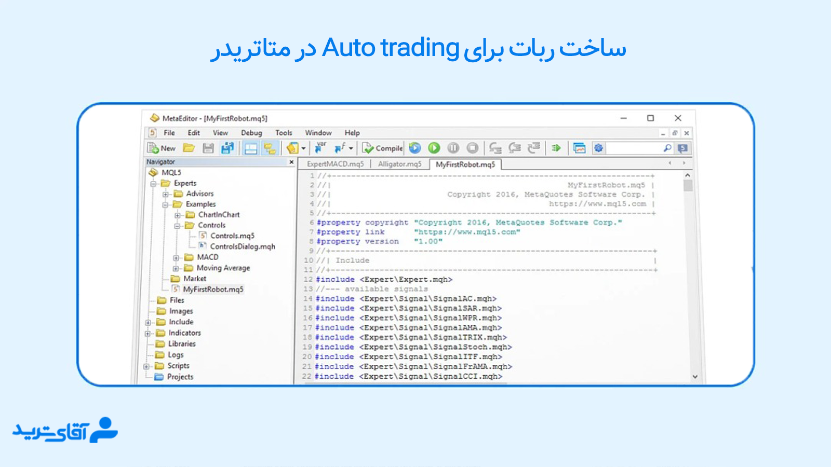Screen dimensions: 831x467
Task: Open a file with the folder icon
Action: [189, 148]
